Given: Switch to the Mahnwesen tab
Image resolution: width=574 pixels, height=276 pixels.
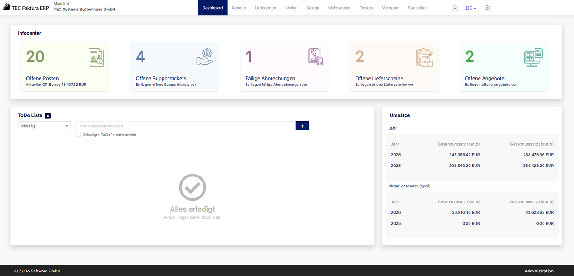Looking at the screenshot, I should 339,8.
